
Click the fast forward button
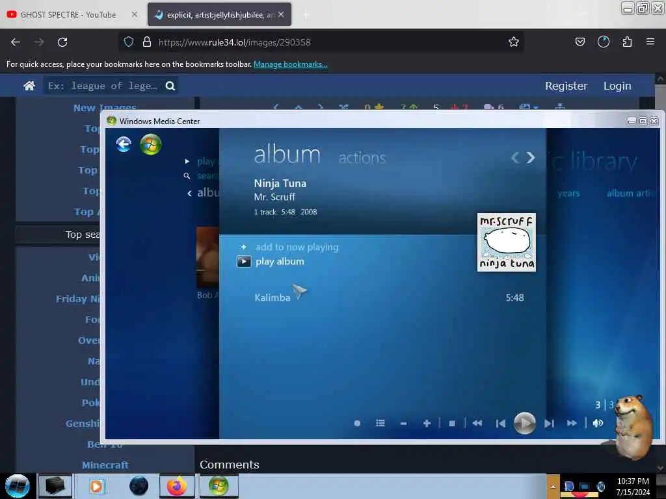click(572, 423)
